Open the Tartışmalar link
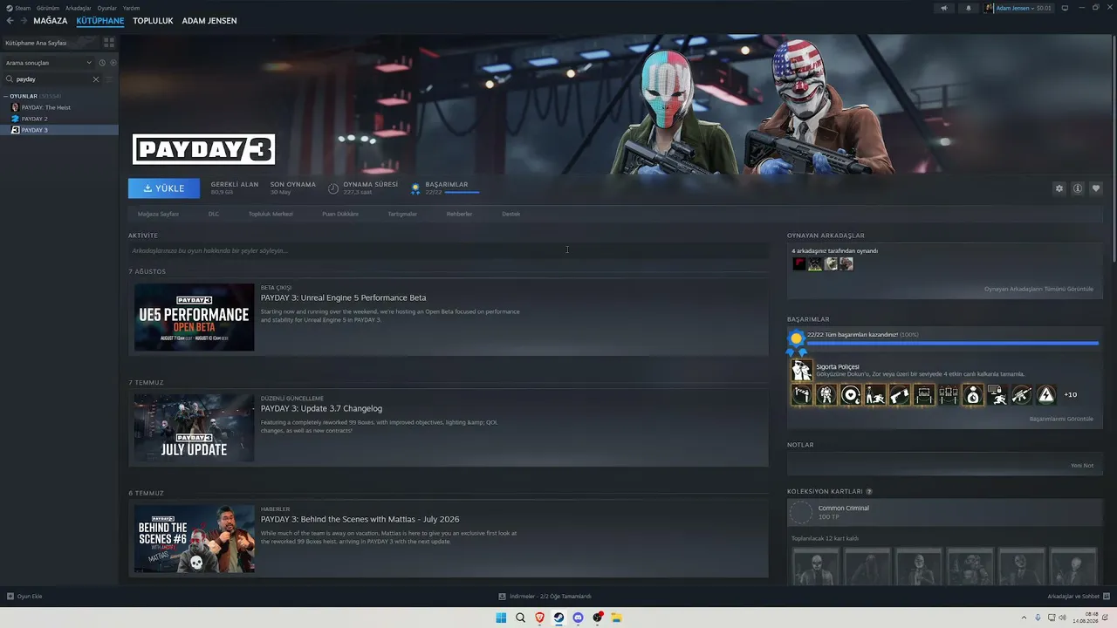This screenshot has height=628, width=1117. pyautogui.click(x=402, y=214)
